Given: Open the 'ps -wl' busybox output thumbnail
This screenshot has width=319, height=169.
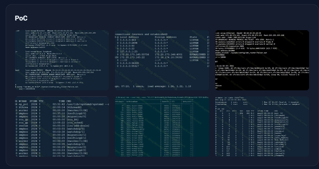Looking at the screenshot, I should click(x=262, y=127).
